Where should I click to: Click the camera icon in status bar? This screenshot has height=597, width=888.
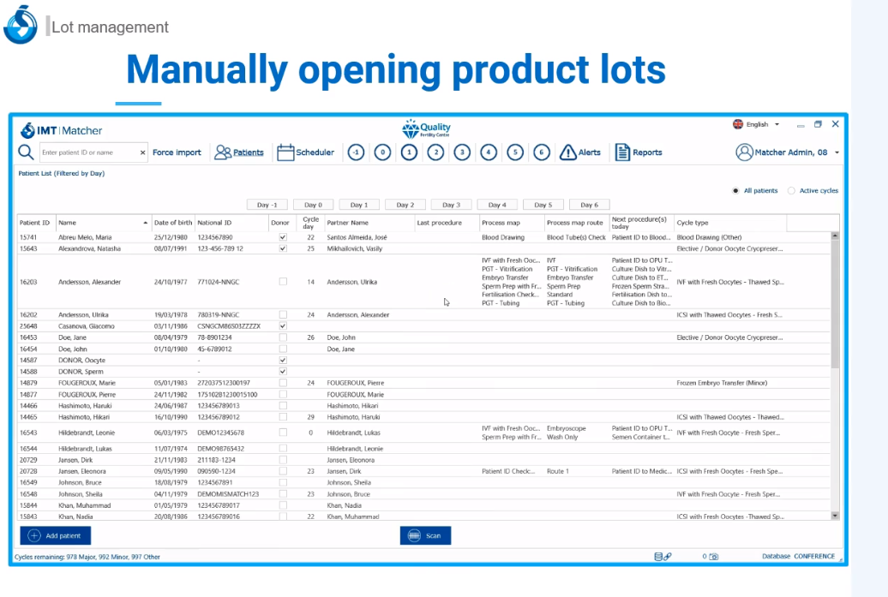tap(713, 556)
